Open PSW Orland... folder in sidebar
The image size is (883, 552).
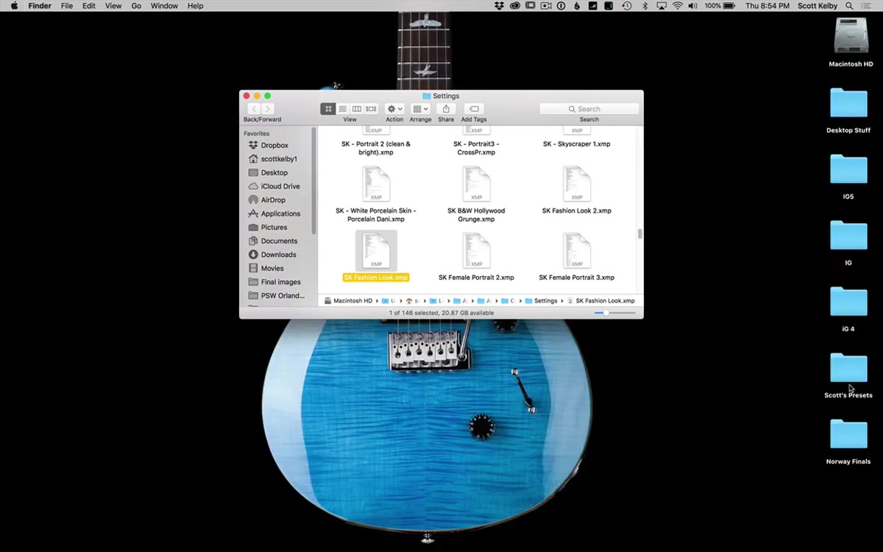click(x=278, y=296)
